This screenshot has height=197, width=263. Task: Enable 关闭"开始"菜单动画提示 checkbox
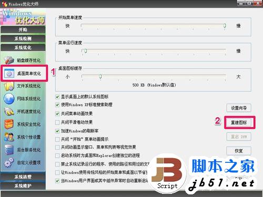pos(57,139)
